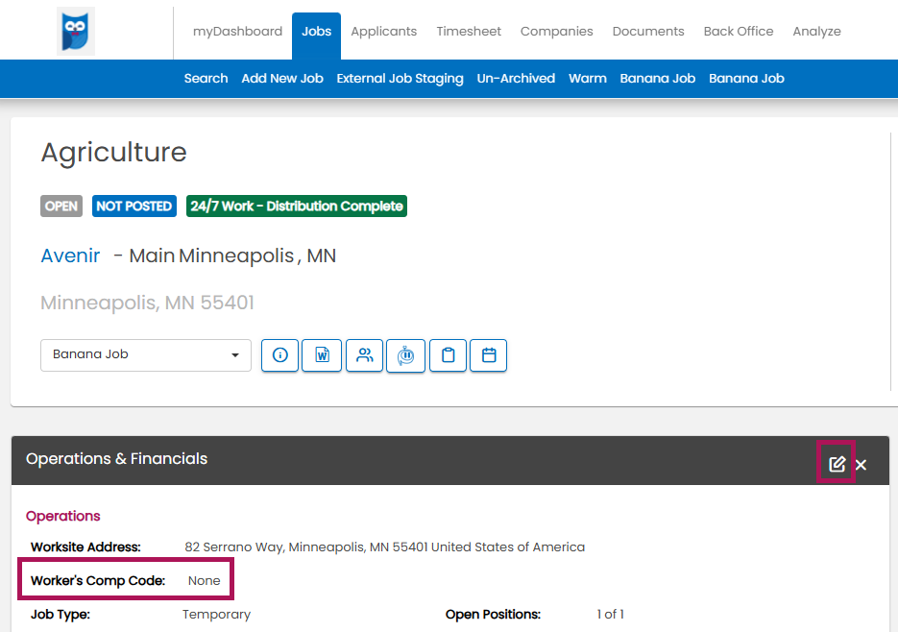Click the 82 Serrano Way worksite address

[x=384, y=547]
